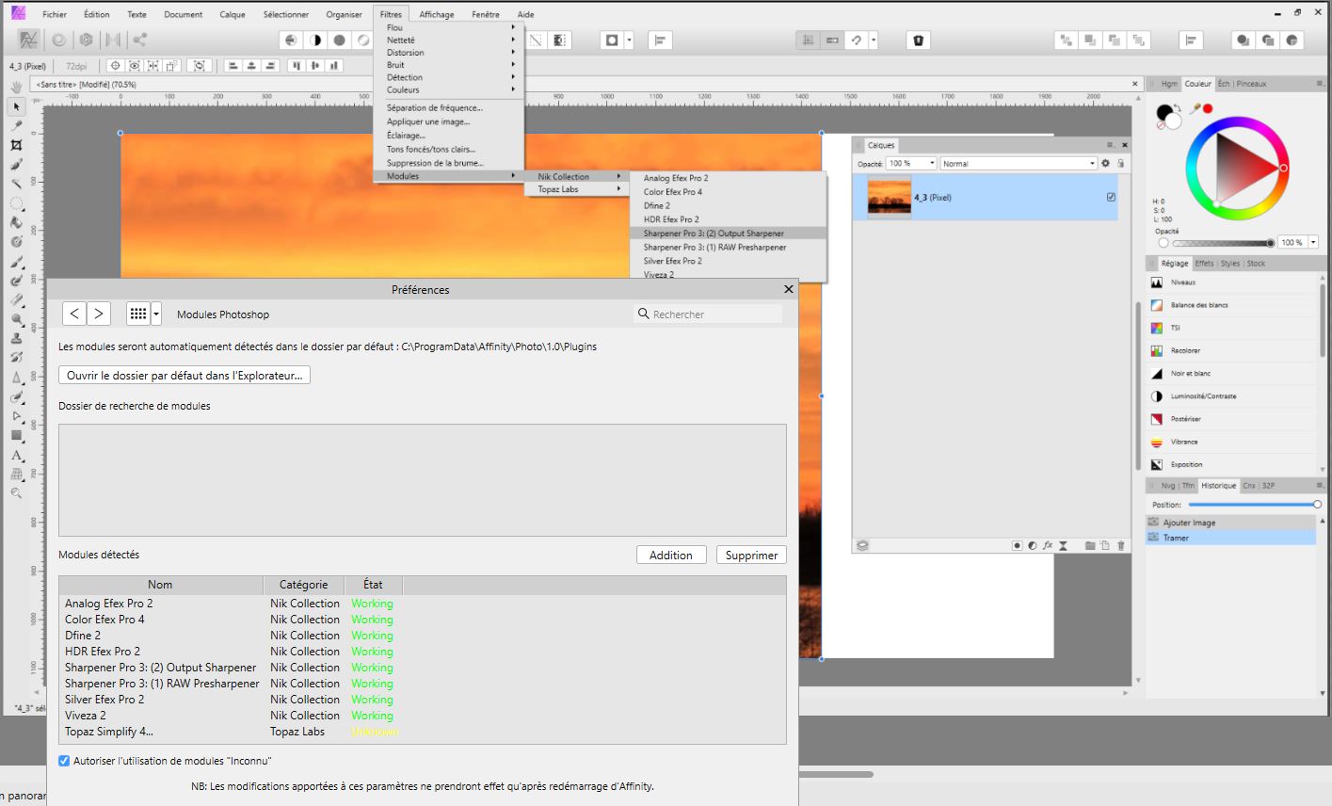Click Ouvrir le dossier par défaut dans l'Explorateur
Viewport: 1332px width, 806px height.
click(185, 375)
